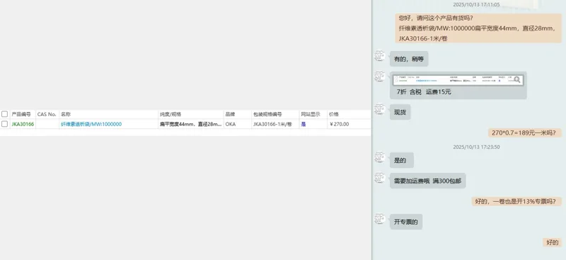Image resolution: width=566 pixels, height=260 pixels.
Task: Click the timestamp 2025/10/13 17:23:50
Action: 476,147
